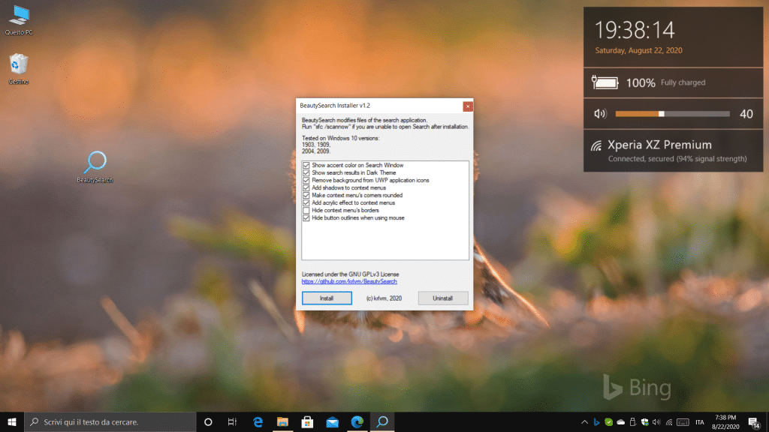Uncheck Add acrylic effect to context menus
Screen dimensions: 769x432
pos(306,203)
